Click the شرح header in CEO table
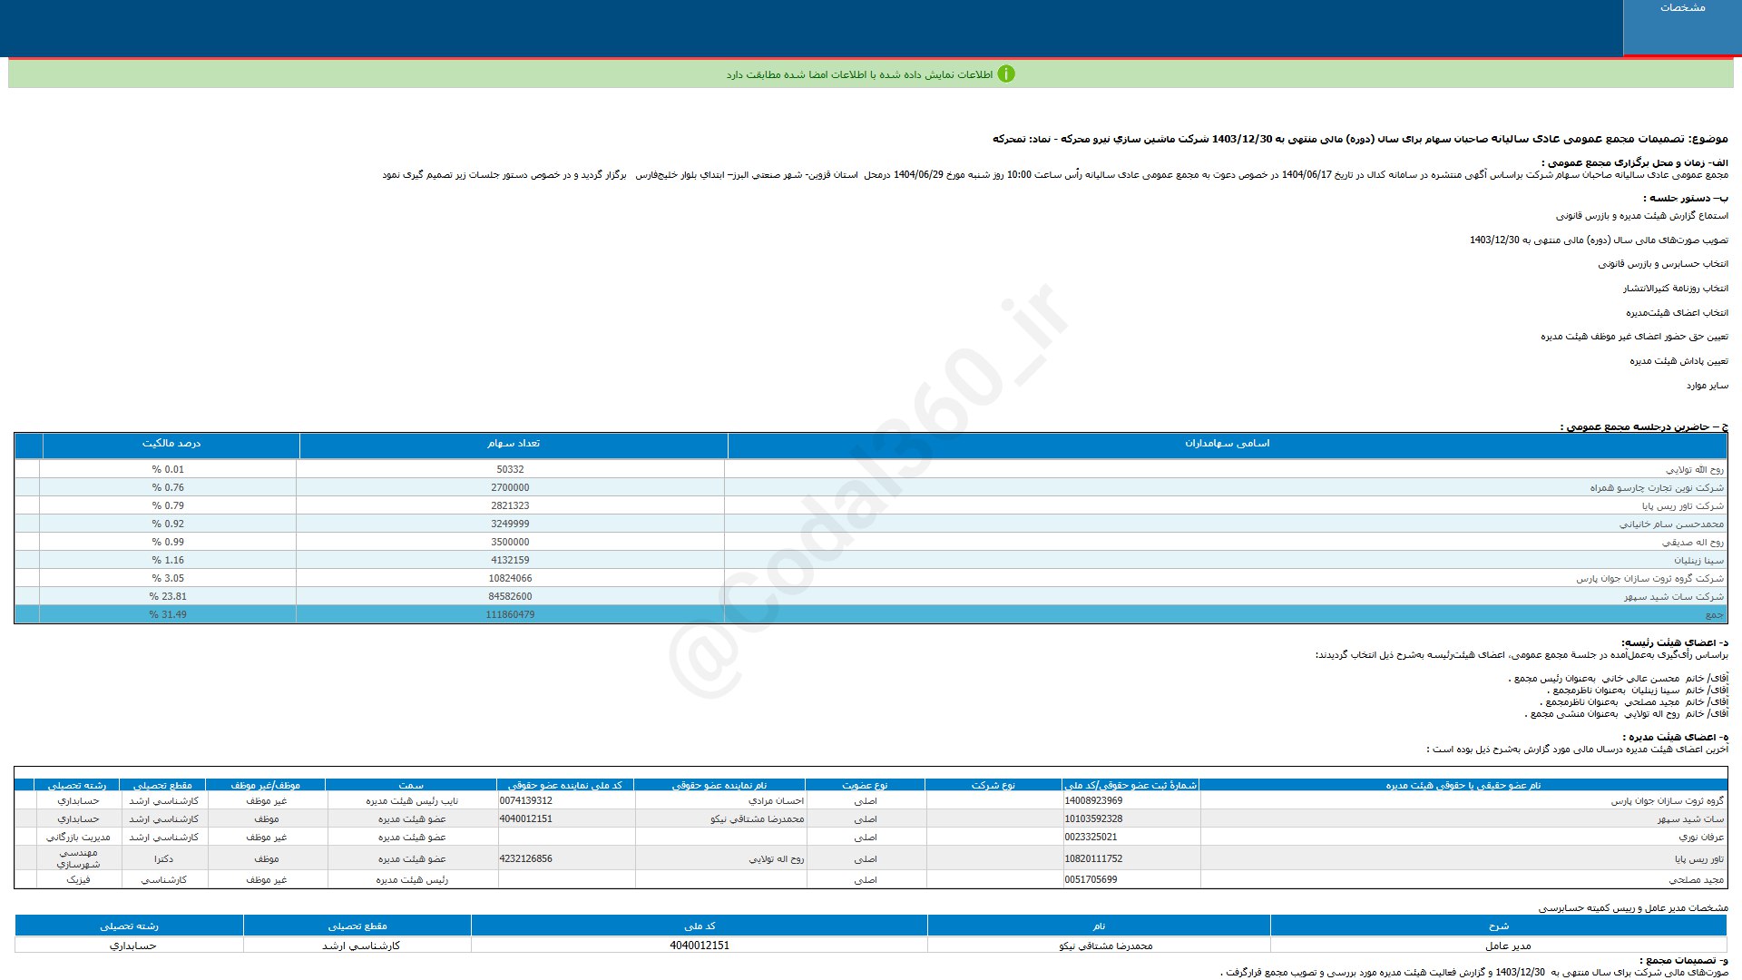Image resolution: width=1742 pixels, height=980 pixels. tap(1498, 926)
